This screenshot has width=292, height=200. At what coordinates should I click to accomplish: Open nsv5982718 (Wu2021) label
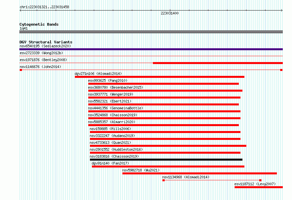tap(141, 170)
